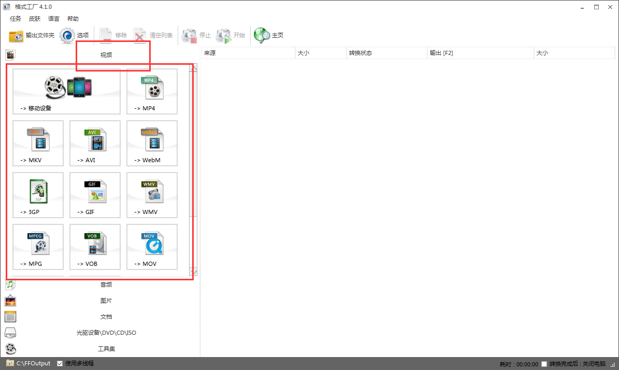Toggle shutdown after conversion (关闭电脑) checkbox
The height and width of the screenshot is (370, 619).
[544, 364]
